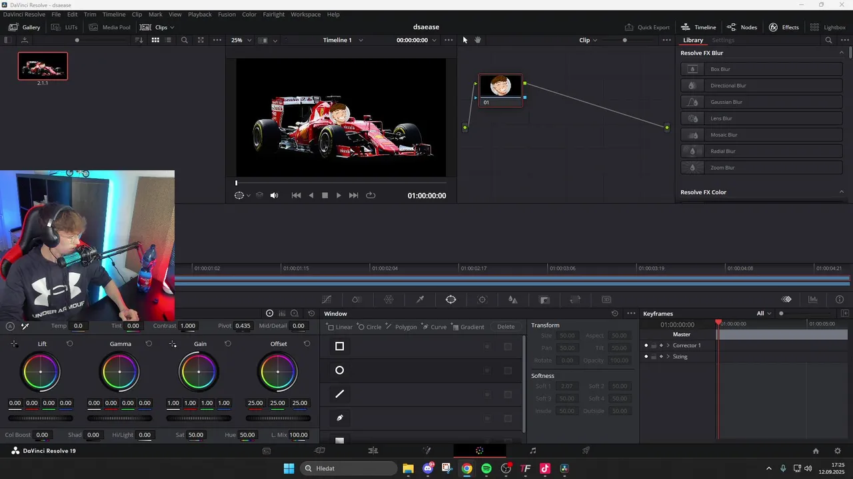853x479 pixels.
Task: Click the node graph zoom slider
Action: click(624, 40)
